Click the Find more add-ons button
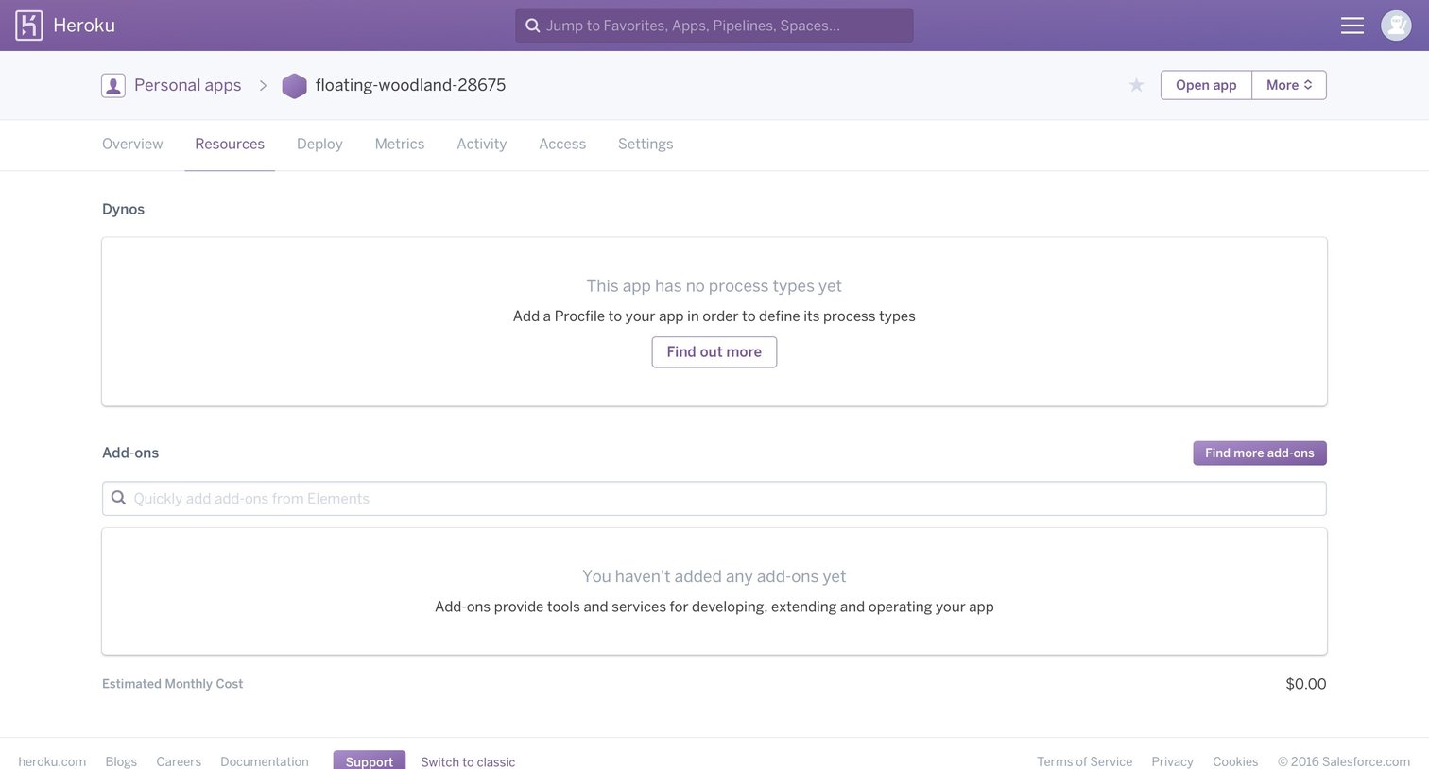Image resolution: width=1429 pixels, height=769 pixels. click(1260, 453)
